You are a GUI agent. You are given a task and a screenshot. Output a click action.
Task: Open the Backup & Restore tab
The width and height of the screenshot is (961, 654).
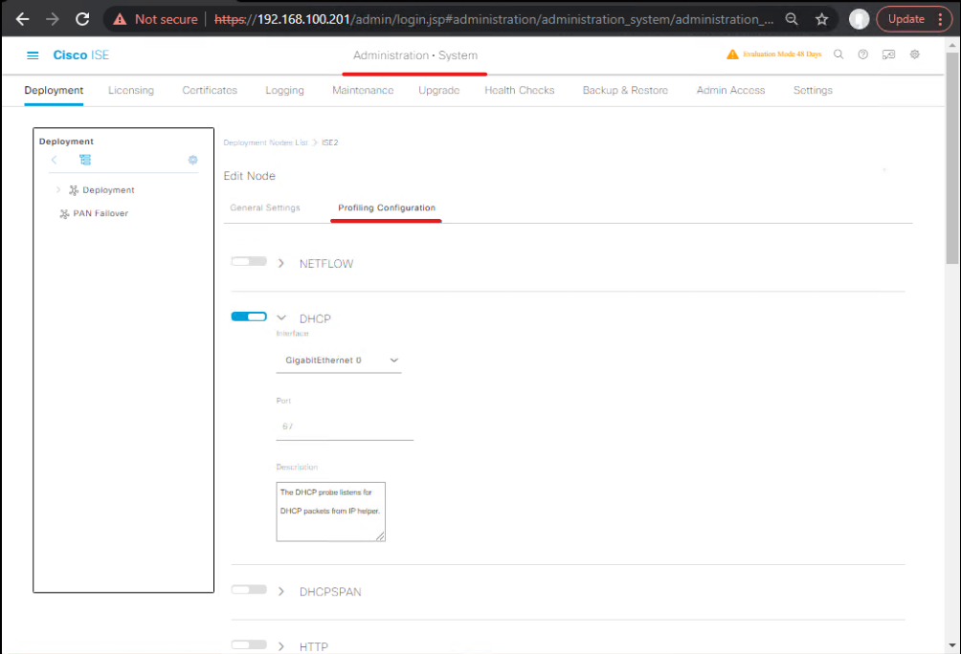click(625, 91)
